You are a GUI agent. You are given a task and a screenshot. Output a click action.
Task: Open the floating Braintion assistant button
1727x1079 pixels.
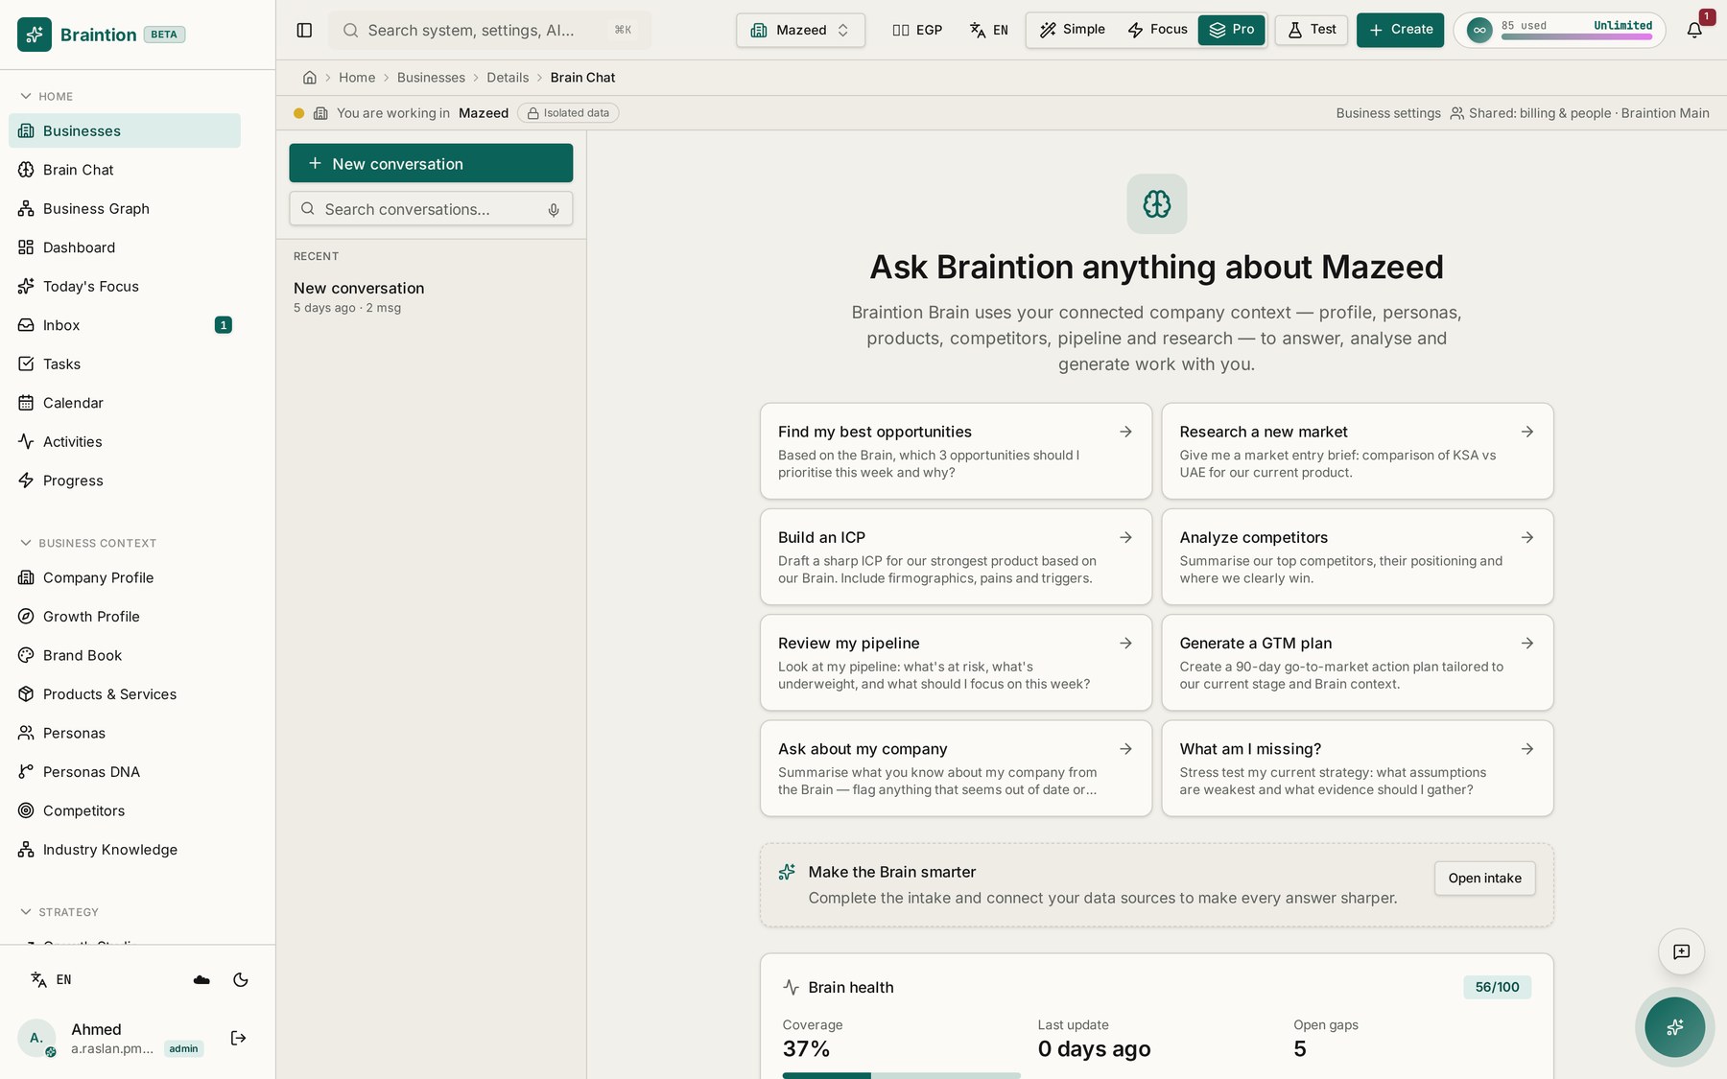click(1674, 1027)
